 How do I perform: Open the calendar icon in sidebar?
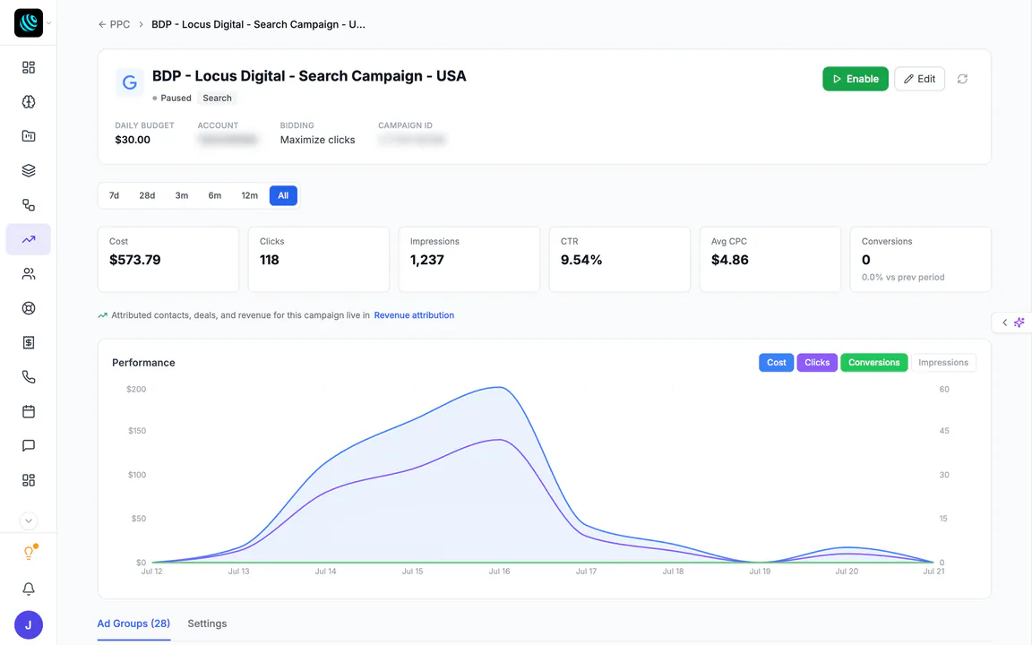pyautogui.click(x=29, y=411)
